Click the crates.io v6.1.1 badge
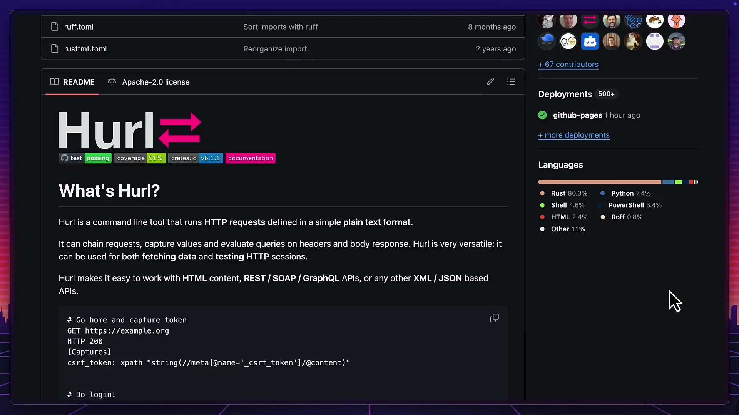 [x=196, y=158]
